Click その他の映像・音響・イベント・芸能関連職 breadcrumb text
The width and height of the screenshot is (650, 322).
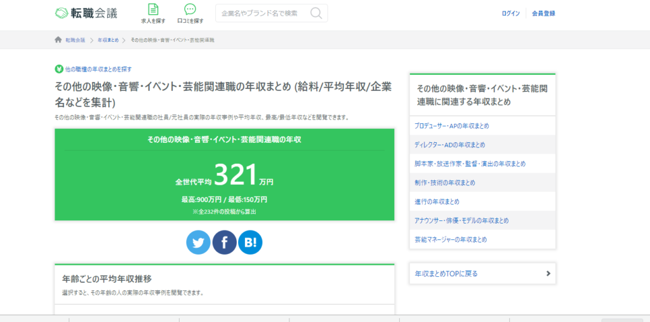pos(173,40)
